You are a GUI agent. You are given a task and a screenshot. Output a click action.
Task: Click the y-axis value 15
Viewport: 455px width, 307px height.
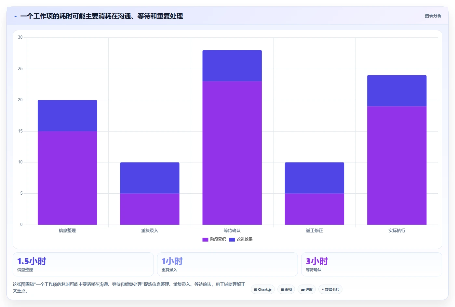pos(20,131)
